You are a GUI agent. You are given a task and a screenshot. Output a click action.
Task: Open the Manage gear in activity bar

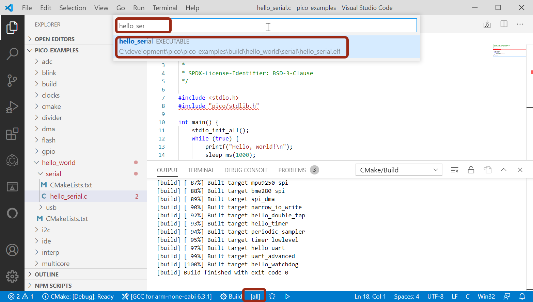click(x=12, y=276)
